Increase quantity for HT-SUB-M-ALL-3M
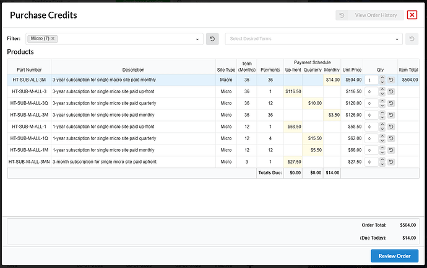This screenshot has width=427, height=268. (x=382, y=112)
